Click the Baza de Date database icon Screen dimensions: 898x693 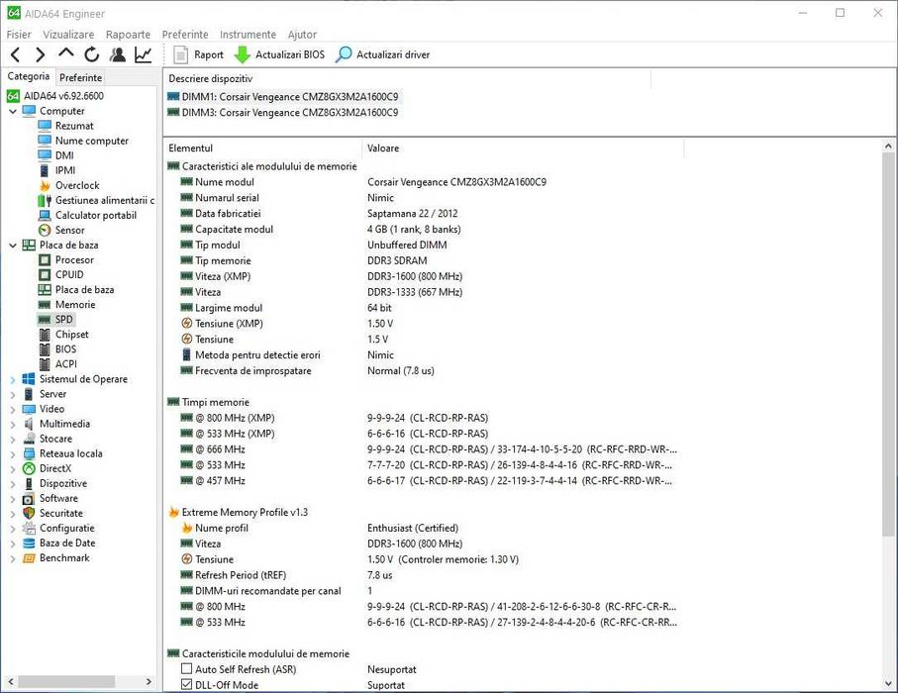click(29, 543)
